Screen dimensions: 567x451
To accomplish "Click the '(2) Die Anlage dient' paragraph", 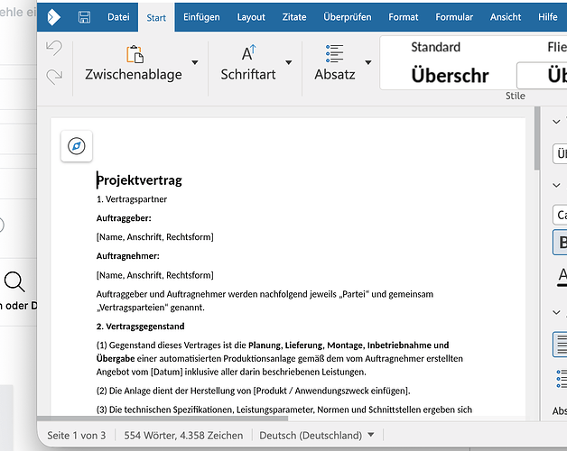I will pyautogui.click(x=253, y=391).
